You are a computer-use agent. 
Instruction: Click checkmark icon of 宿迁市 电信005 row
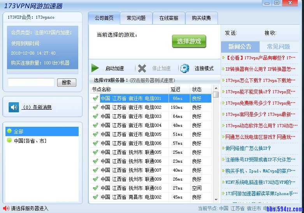tap(95, 134)
